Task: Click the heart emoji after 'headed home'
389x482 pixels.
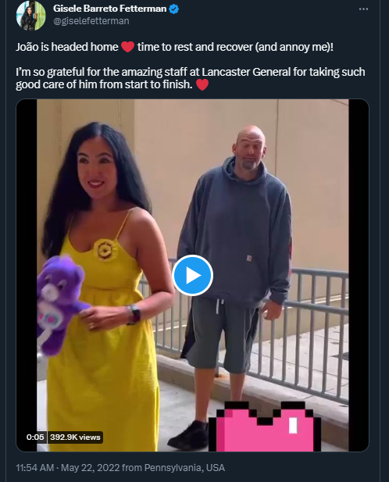Action: coord(127,47)
